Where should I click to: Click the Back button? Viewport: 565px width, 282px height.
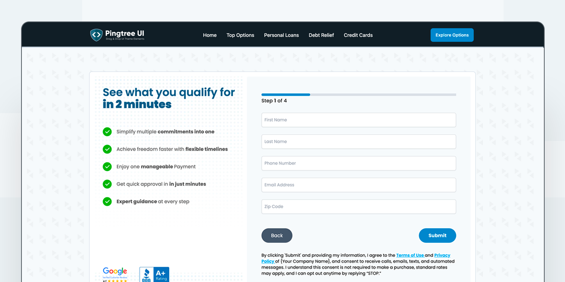277,235
